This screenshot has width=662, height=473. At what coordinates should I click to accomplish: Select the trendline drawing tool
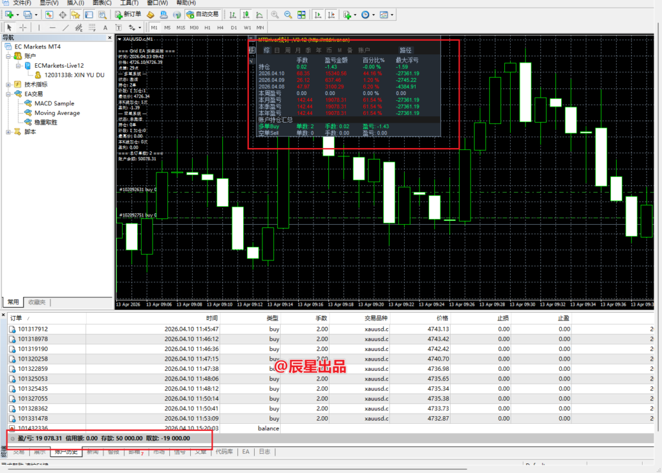click(x=65, y=27)
